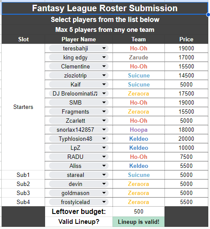Change the Sub4 frostyicelad selection
The width and height of the screenshot is (210, 229).
coord(79,202)
